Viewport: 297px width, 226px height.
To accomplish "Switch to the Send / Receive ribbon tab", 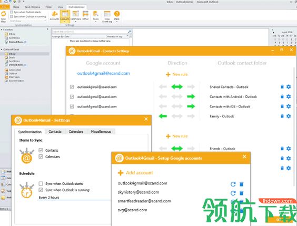I will [x=33, y=7].
